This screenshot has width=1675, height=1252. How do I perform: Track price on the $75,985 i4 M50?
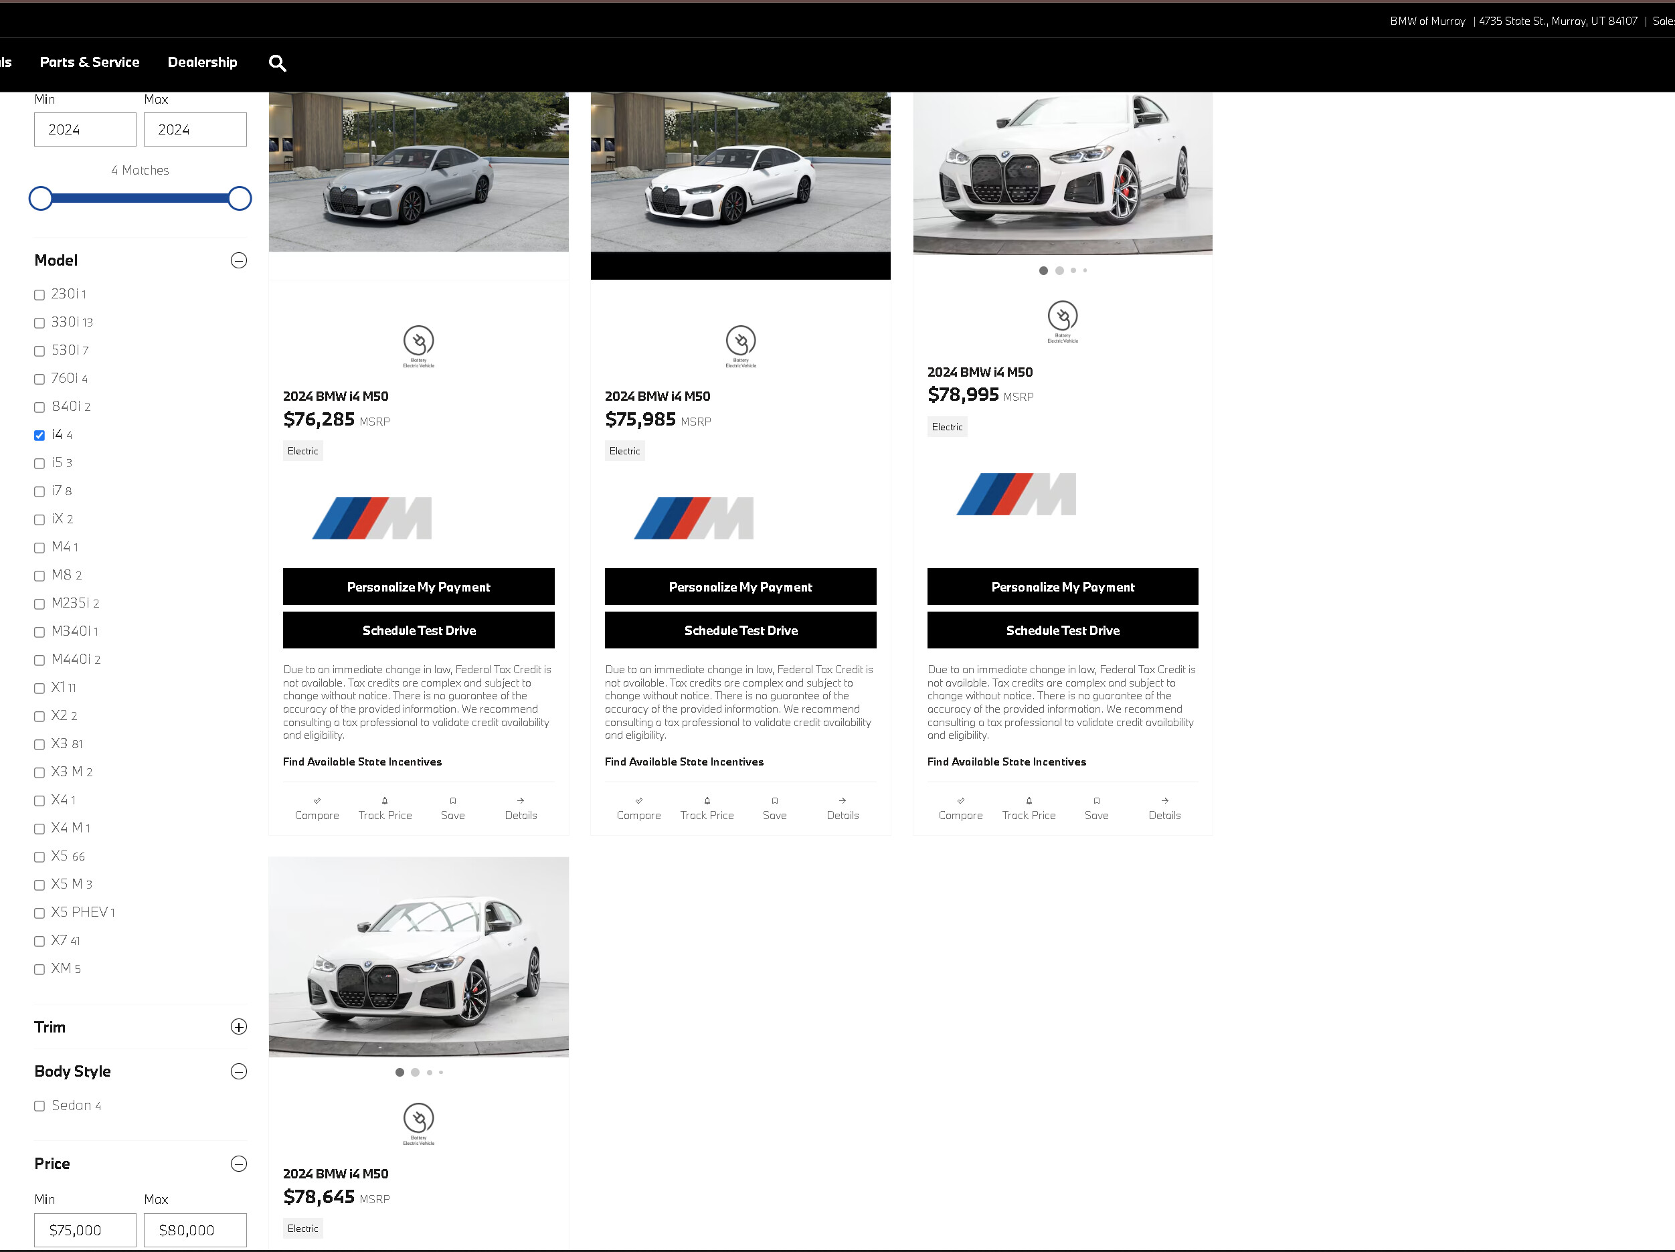pyautogui.click(x=707, y=809)
